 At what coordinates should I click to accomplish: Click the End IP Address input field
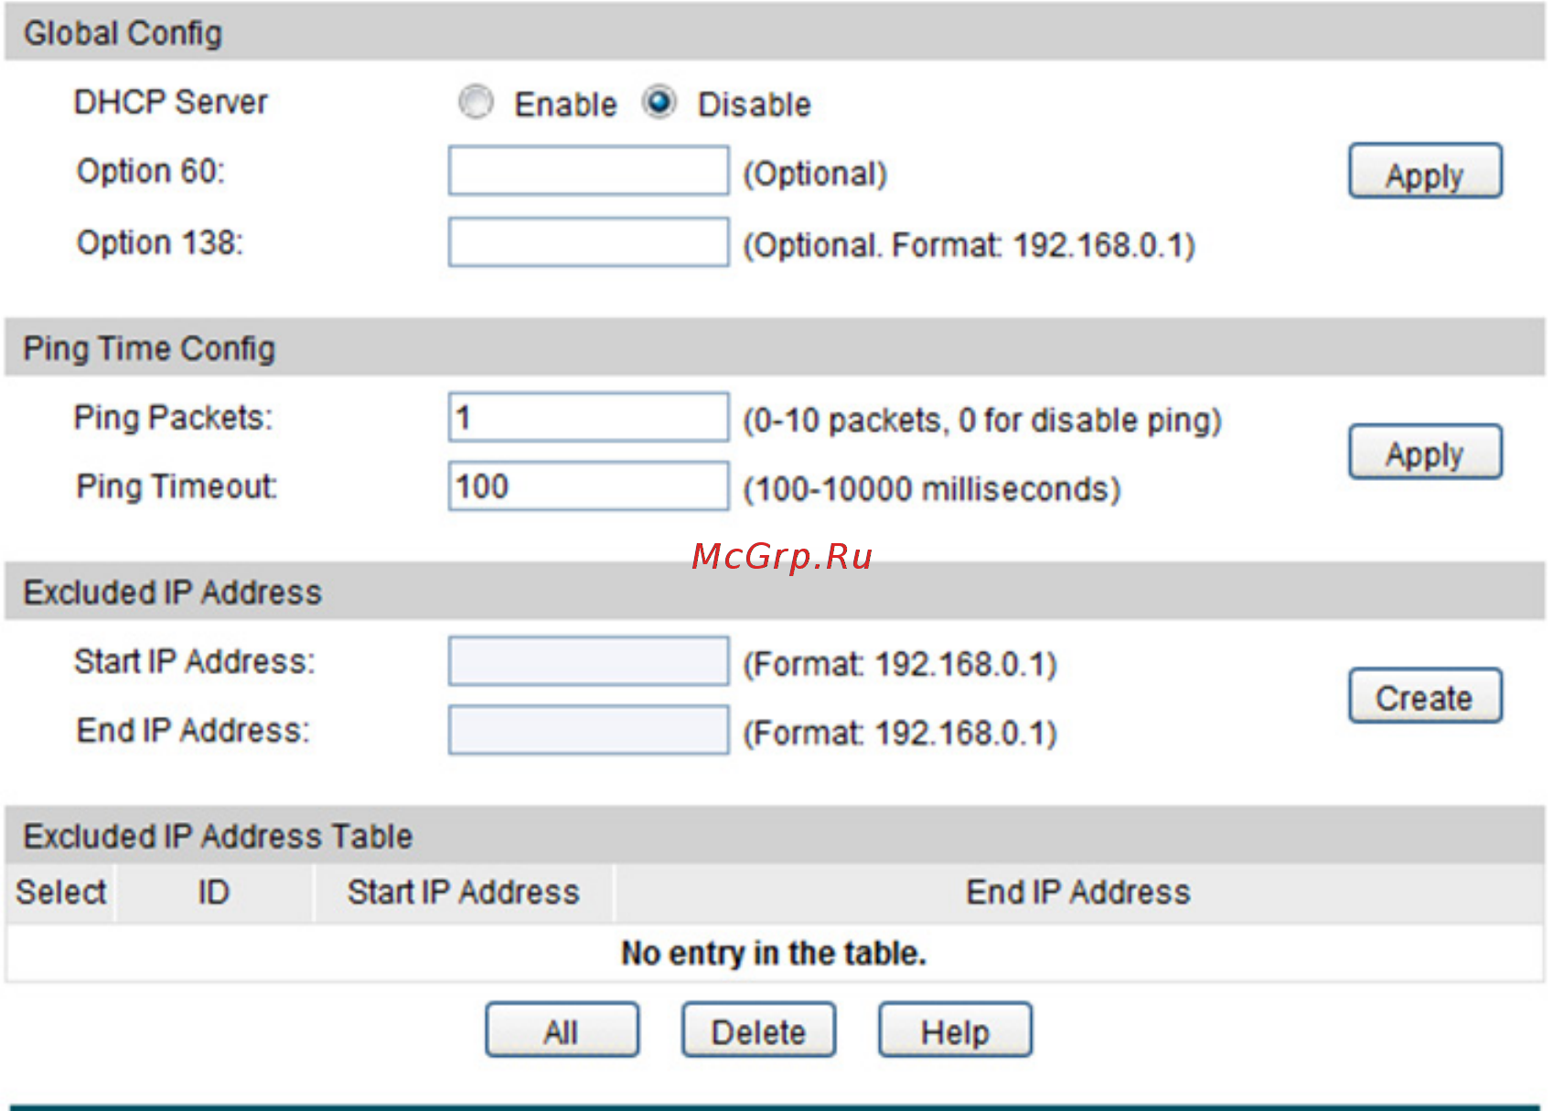click(588, 730)
